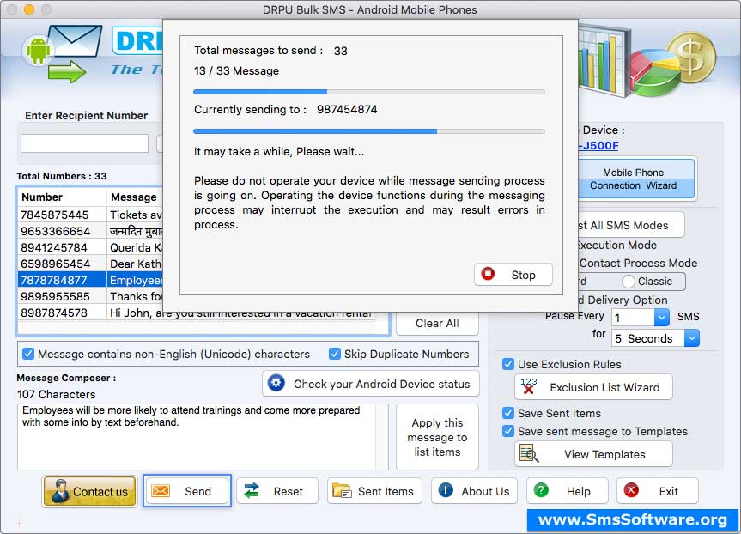Image resolution: width=741 pixels, height=534 pixels.
Task: Open Mobile Phone Connection Wizard
Action: point(636,179)
